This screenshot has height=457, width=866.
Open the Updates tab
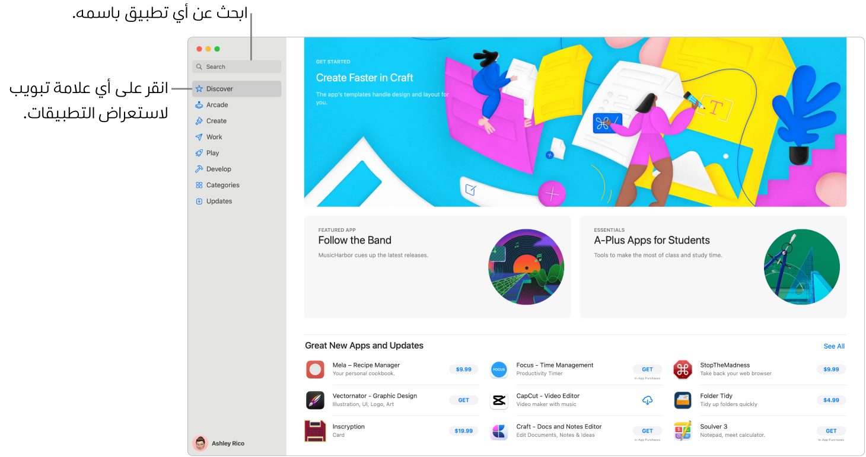(x=237, y=201)
